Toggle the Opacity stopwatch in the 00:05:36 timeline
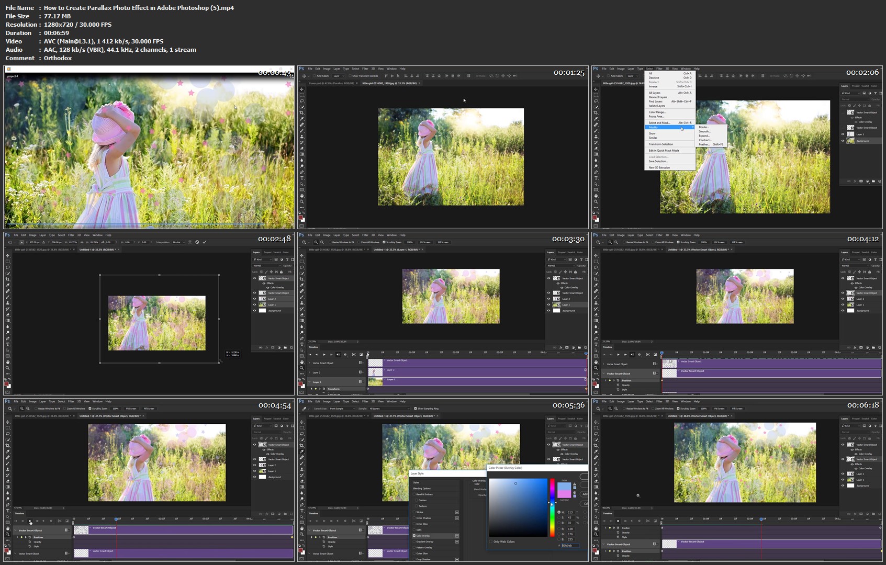 (324, 542)
